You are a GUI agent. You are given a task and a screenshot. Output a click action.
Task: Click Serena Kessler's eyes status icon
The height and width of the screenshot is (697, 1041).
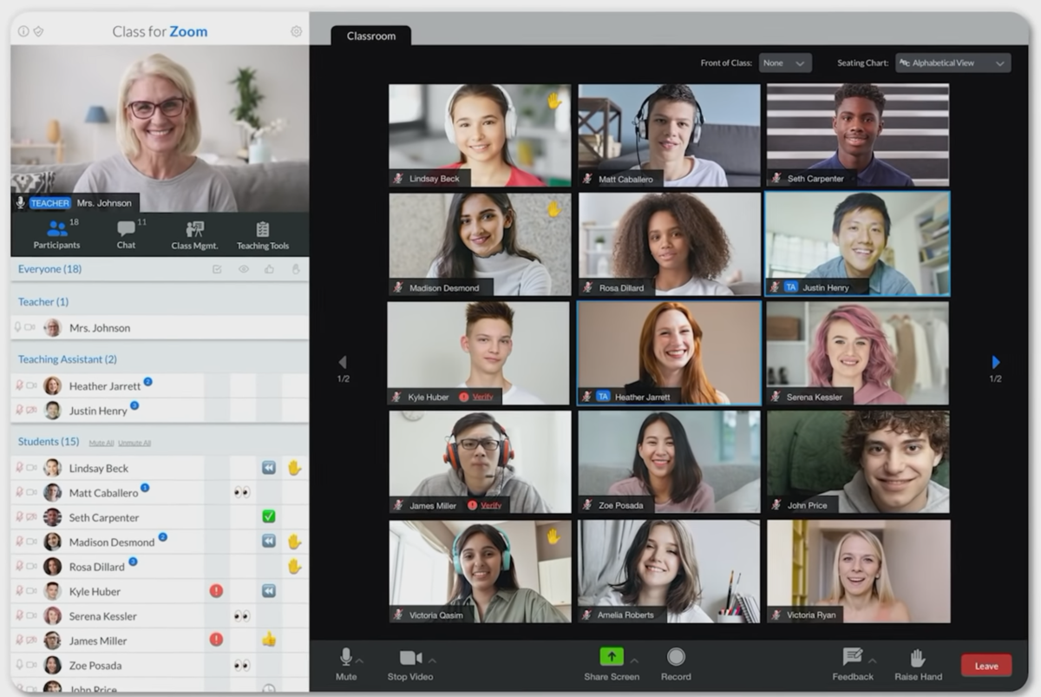click(242, 615)
